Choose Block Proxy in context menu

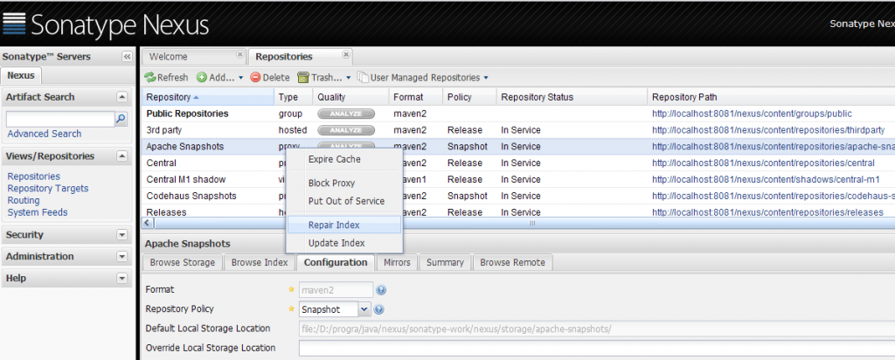344,183
